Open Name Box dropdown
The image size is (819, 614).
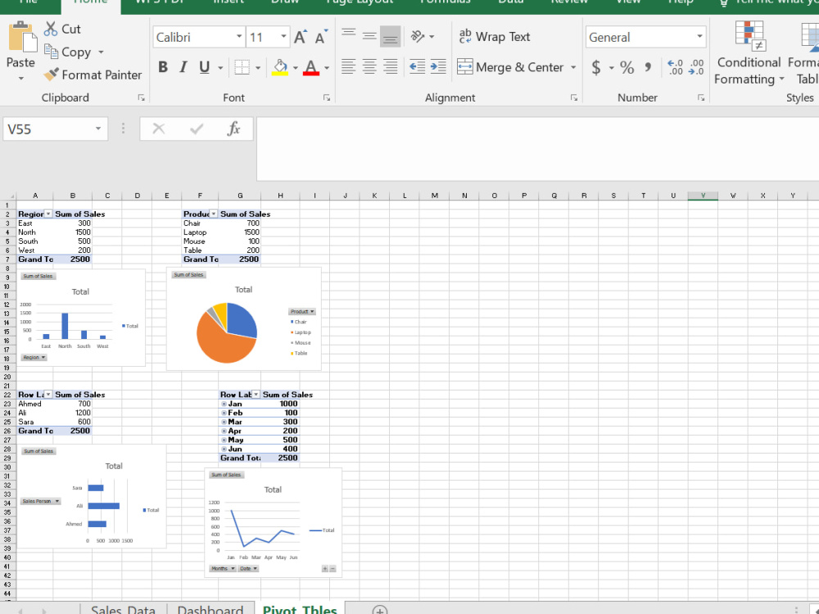coord(97,129)
